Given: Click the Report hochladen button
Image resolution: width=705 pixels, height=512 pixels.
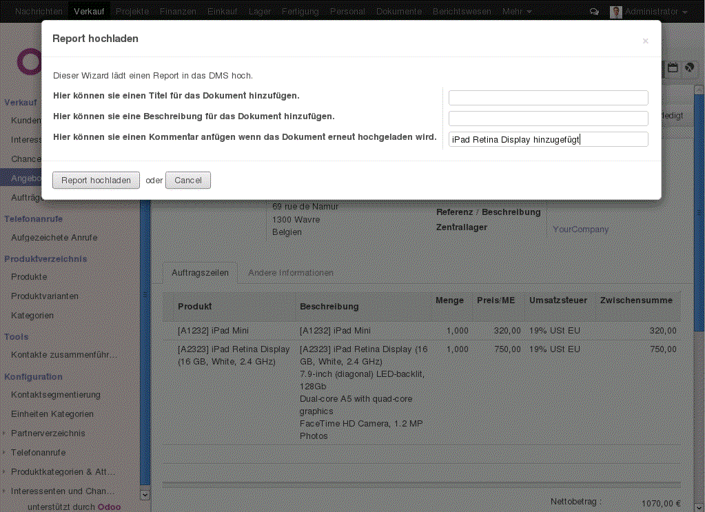Looking at the screenshot, I should tap(96, 181).
